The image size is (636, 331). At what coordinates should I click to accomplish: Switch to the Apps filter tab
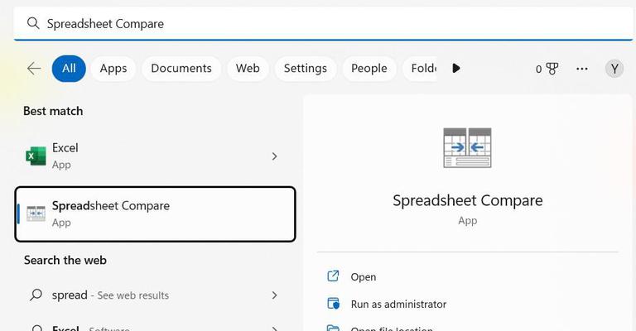(x=113, y=69)
